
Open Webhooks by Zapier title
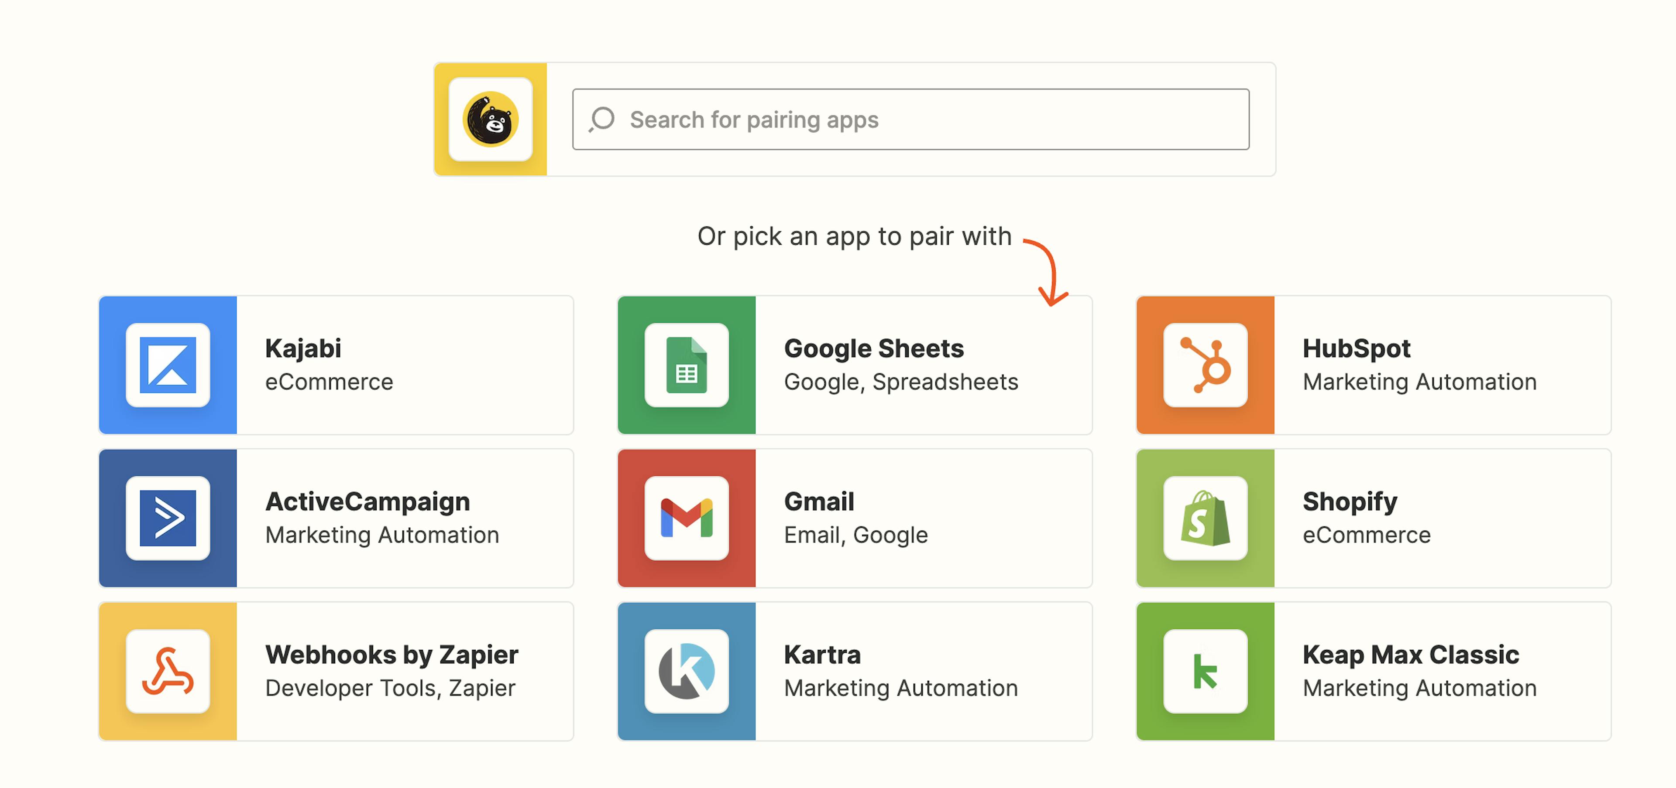(x=392, y=655)
